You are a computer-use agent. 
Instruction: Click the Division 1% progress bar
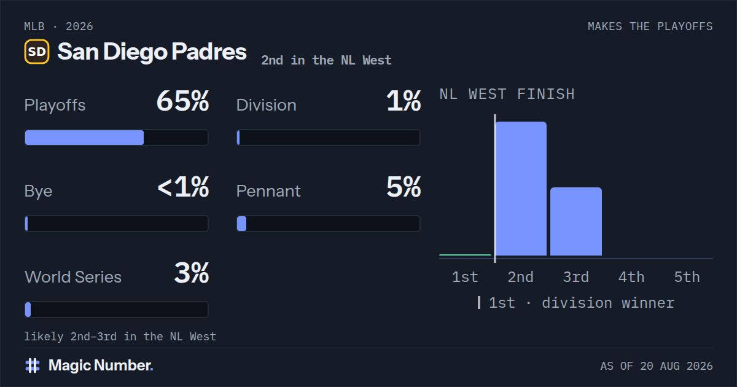pos(329,138)
